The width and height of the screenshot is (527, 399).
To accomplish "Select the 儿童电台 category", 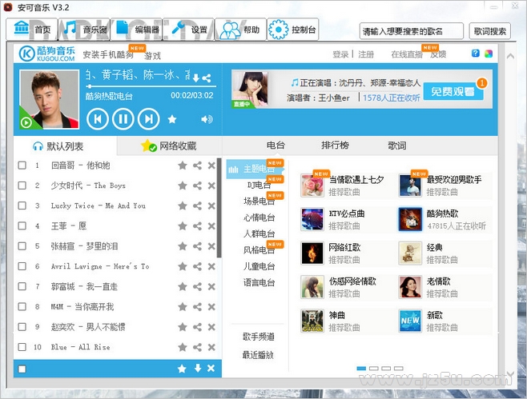I will point(259,266).
